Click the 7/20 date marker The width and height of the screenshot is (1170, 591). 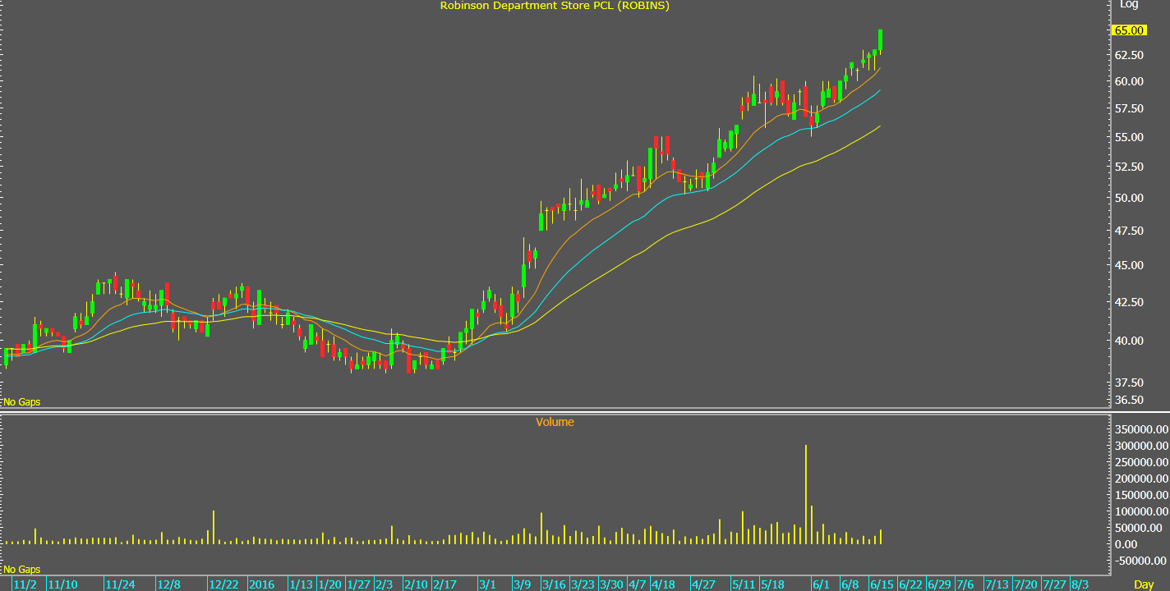1027,584
